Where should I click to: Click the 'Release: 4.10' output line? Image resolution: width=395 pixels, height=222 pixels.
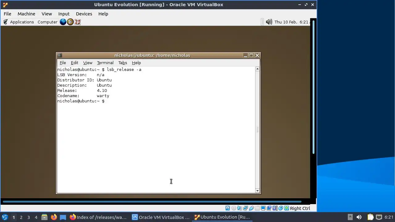pos(82,91)
